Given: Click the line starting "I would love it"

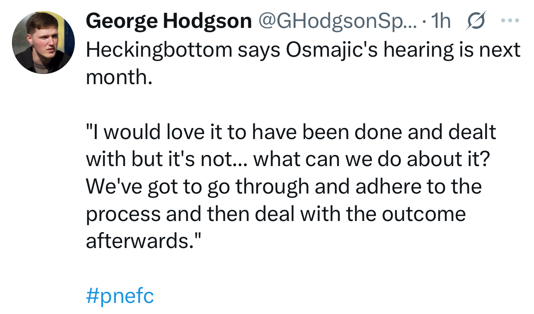Looking at the screenshot, I should click(x=290, y=132).
